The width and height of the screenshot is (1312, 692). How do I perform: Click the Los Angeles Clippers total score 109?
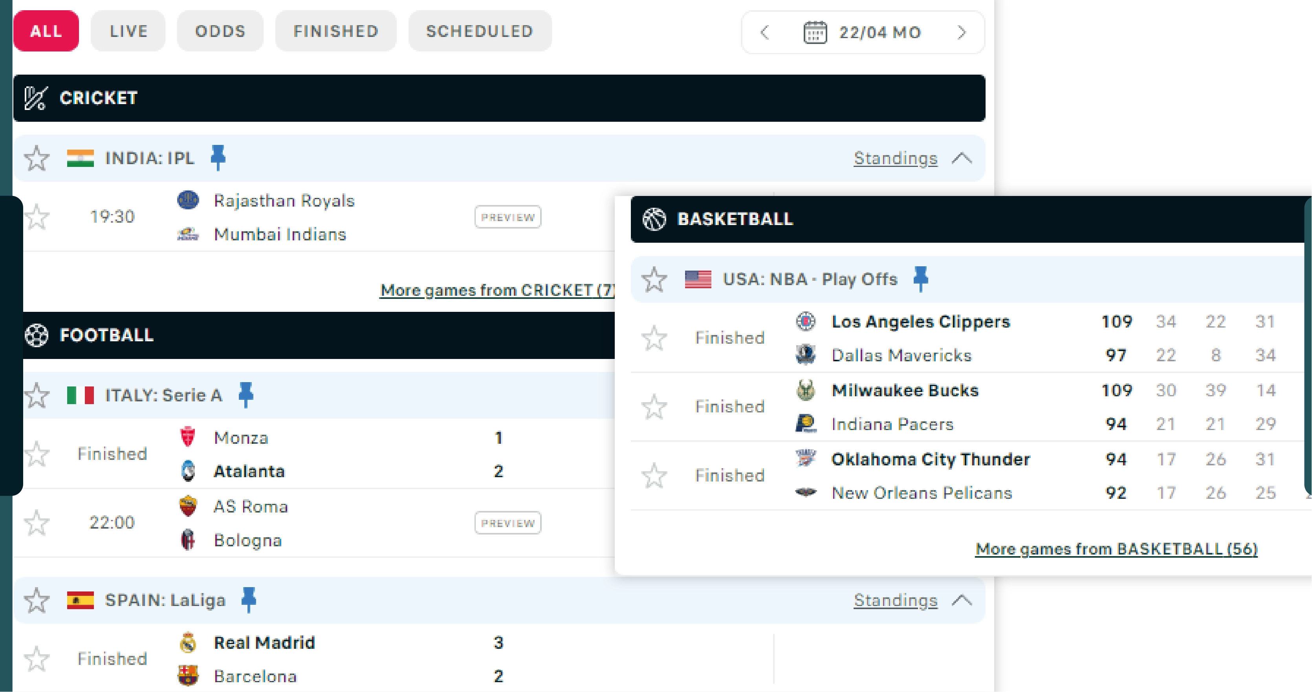(x=1116, y=322)
